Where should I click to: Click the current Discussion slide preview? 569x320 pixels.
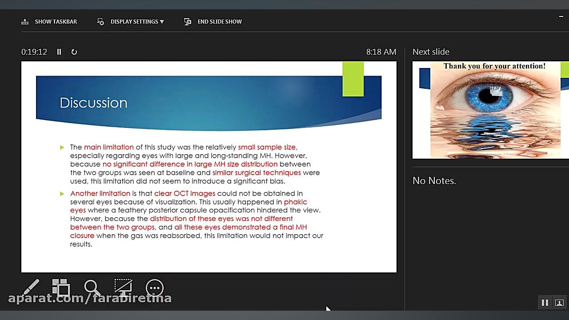(x=209, y=167)
